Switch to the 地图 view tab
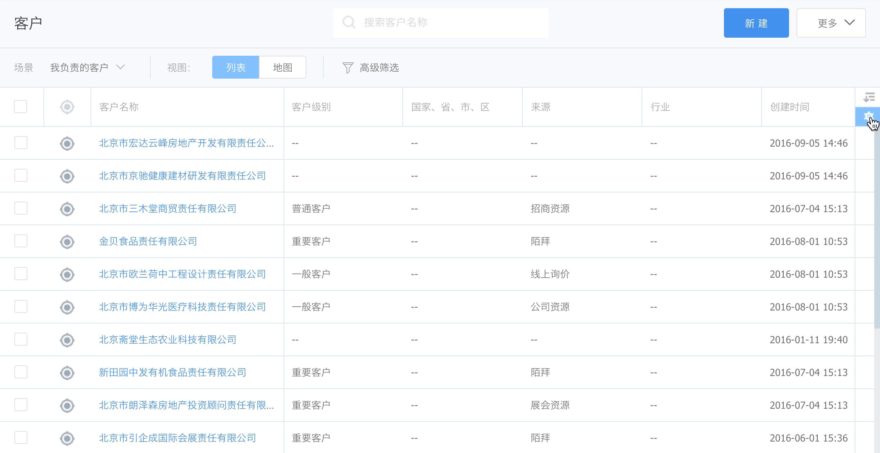 coord(283,68)
